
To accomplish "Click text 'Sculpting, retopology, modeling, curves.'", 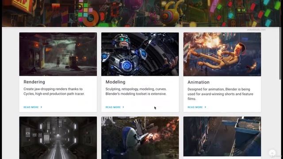I will [136, 89].
